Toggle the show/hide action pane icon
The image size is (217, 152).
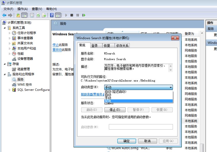58,15
